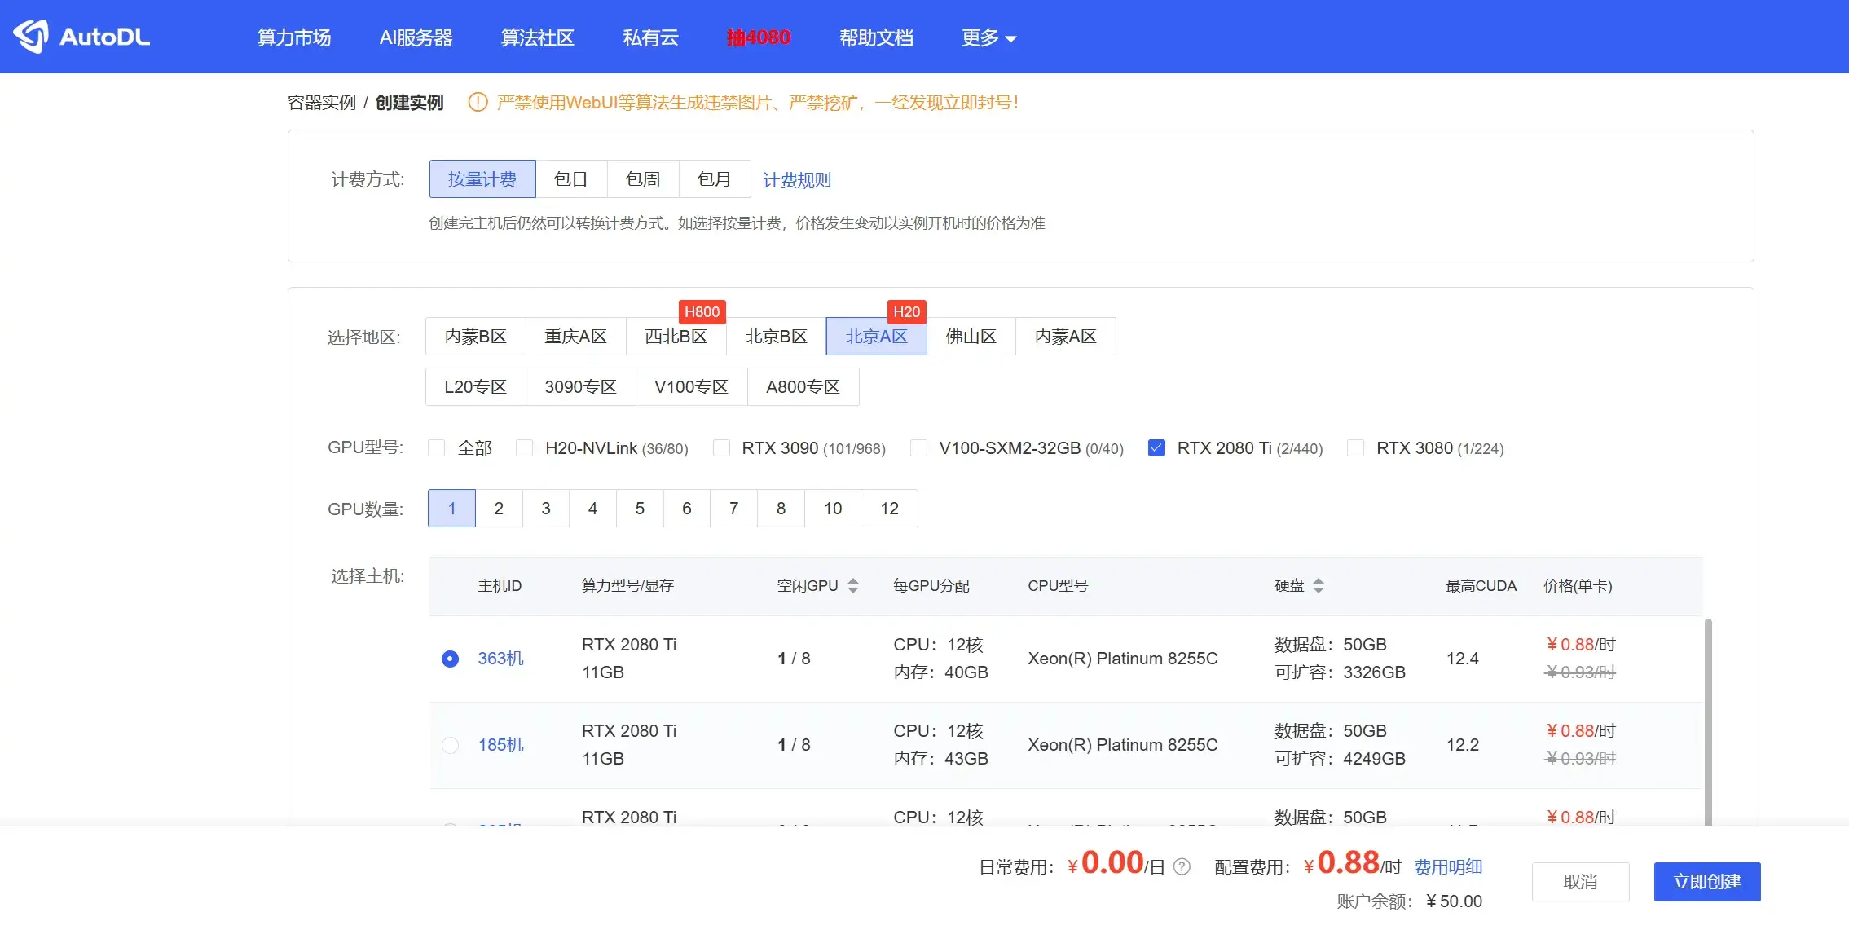The width and height of the screenshot is (1849, 930).
Task: Open the 算力市场 menu
Action: coord(294,37)
